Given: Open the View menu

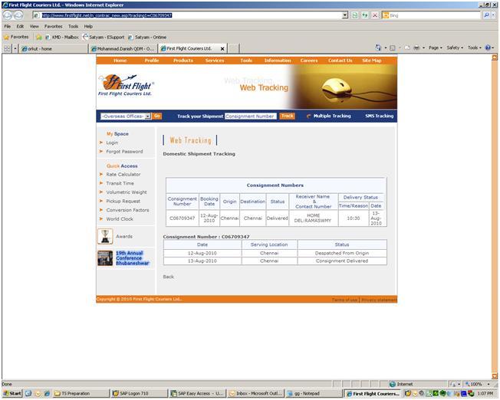Looking at the screenshot, I should (x=34, y=27).
